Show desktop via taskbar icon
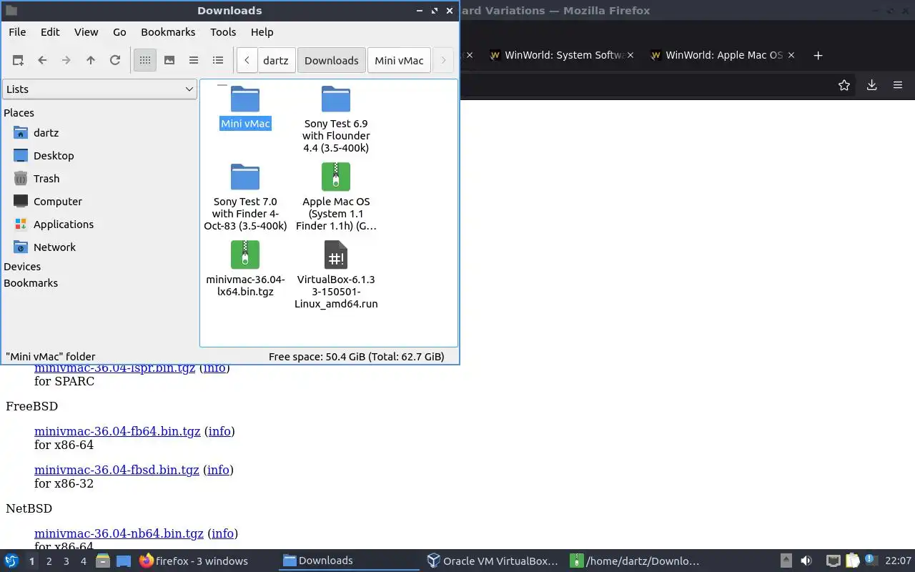915x572 pixels. click(x=123, y=561)
